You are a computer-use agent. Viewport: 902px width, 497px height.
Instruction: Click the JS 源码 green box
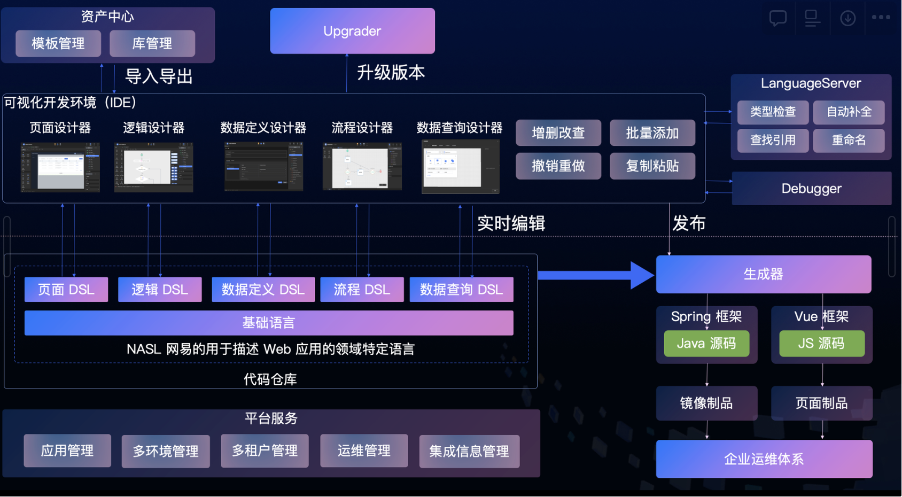point(822,343)
